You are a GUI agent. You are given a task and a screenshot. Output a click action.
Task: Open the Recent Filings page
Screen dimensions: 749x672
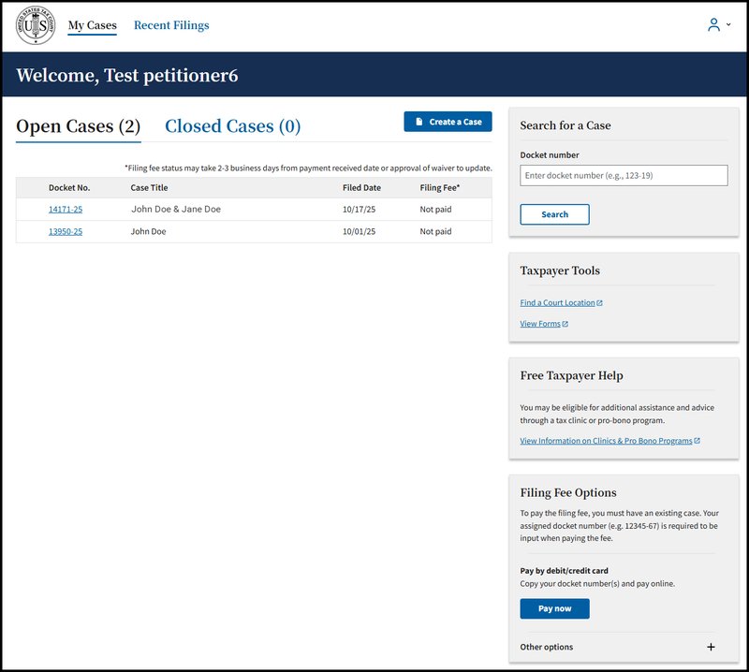tap(171, 24)
